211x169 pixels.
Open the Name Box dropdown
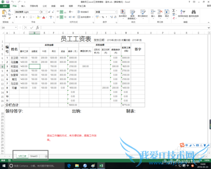click(16, 27)
